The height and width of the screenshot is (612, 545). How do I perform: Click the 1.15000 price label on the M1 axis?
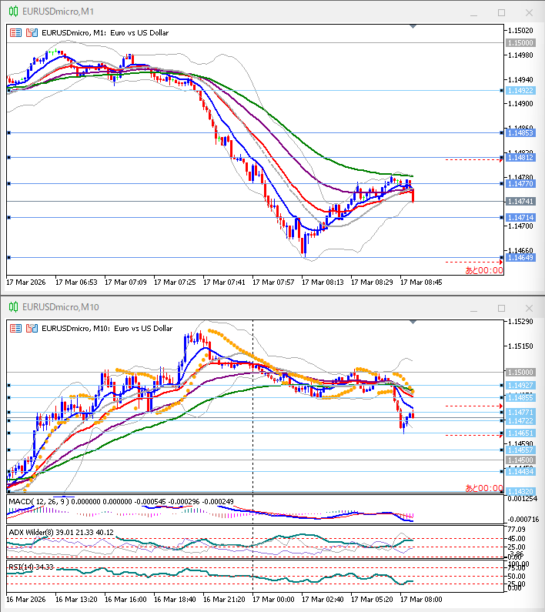pos(520,43)
